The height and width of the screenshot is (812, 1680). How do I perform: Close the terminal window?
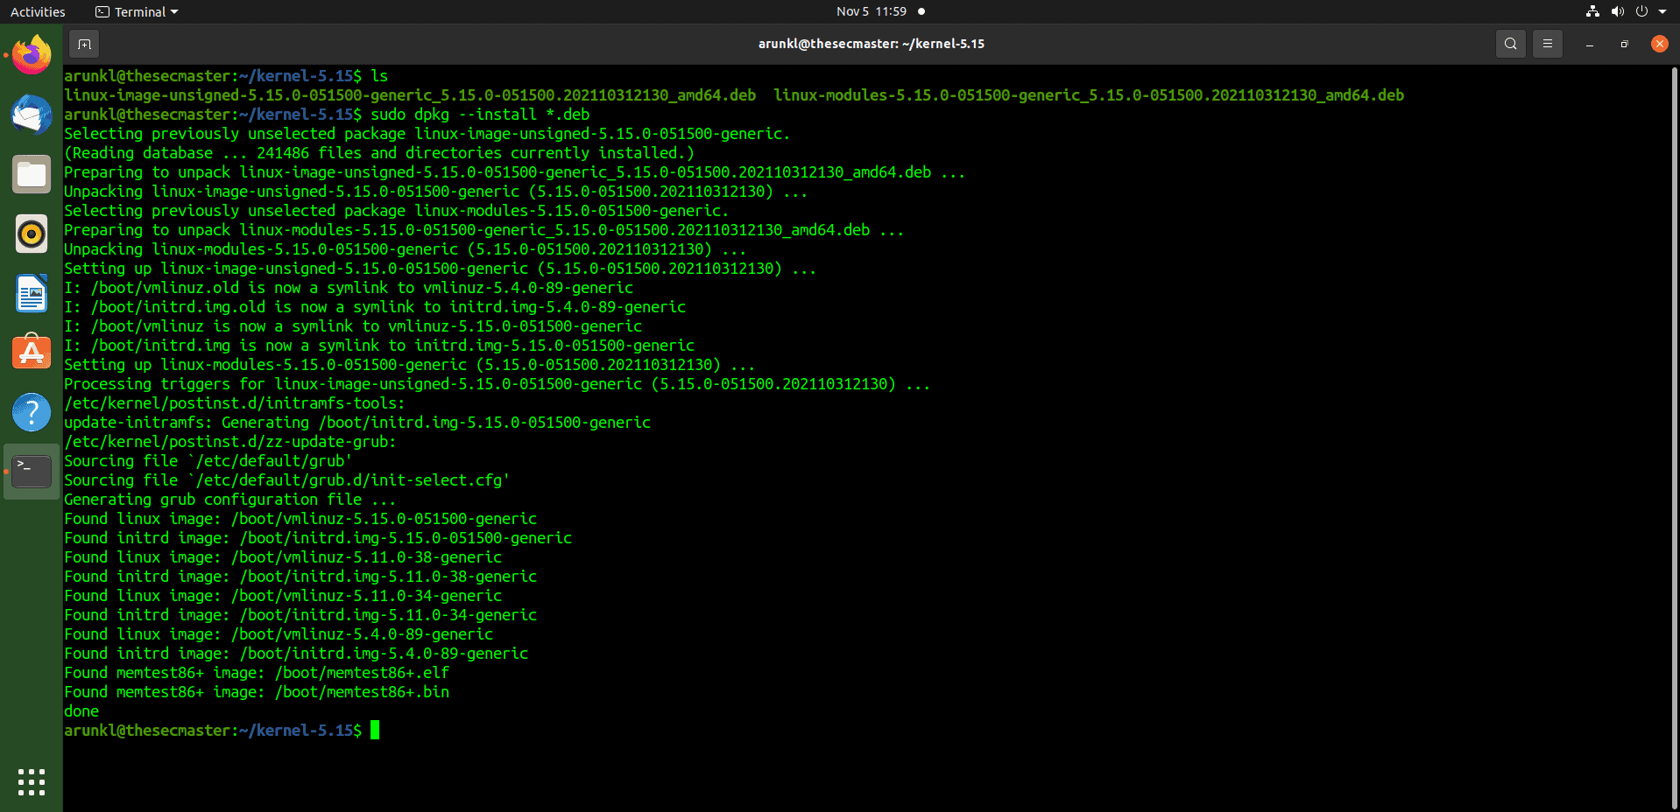tap(1660, 44)
